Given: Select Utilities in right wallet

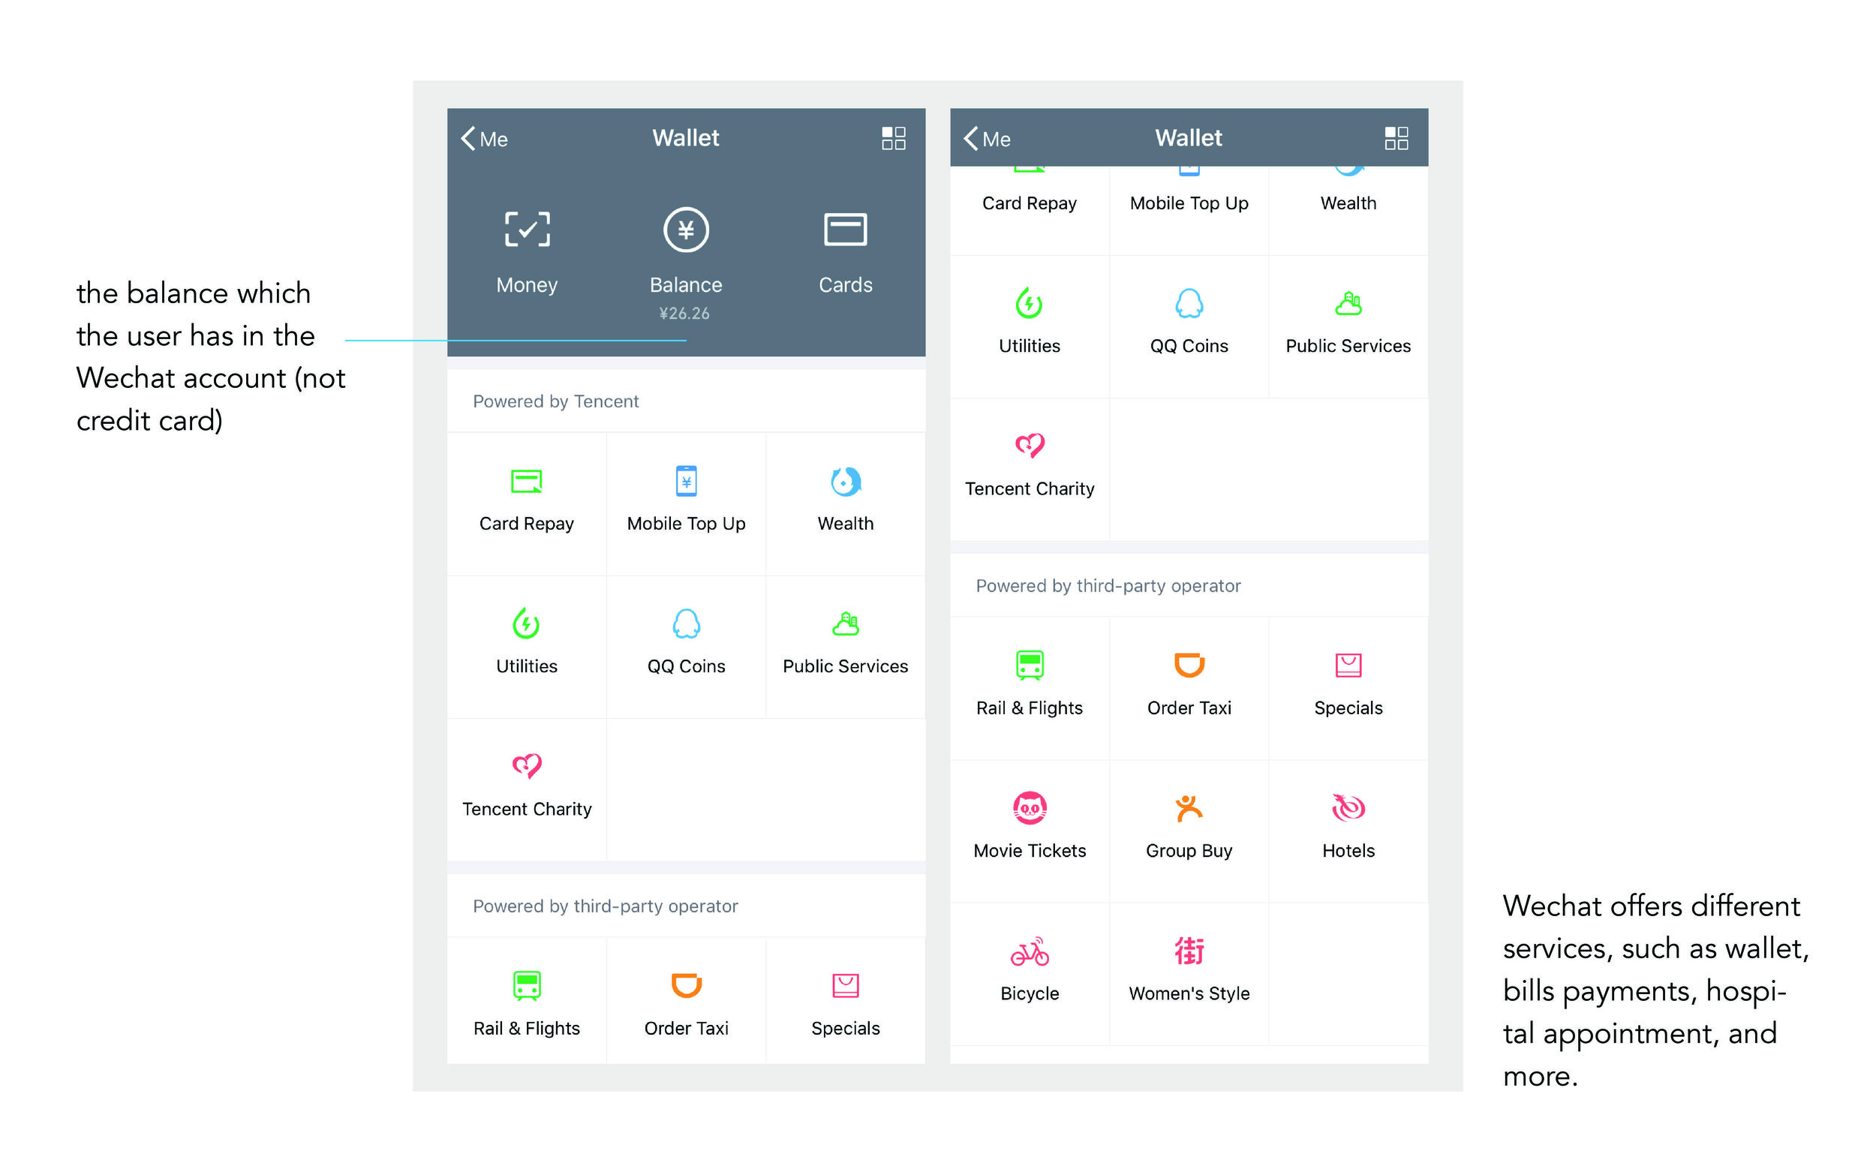Looking at the screenshot, I should point(1029,322).
